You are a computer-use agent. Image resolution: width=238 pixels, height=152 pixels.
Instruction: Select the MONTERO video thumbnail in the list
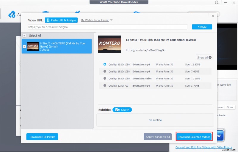click(33, 46)
